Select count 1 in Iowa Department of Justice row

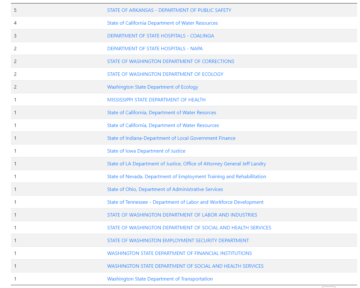pos(15,151)
